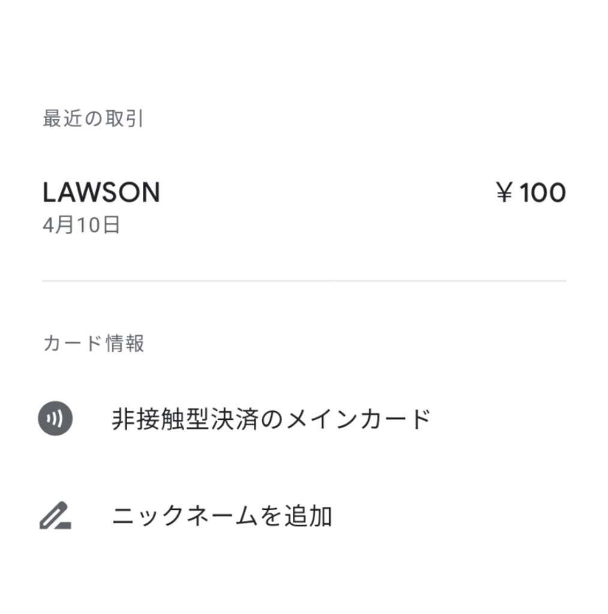The width and height of the screenshot is (608, 614).
Task: Tap the number 100 in the amount
Action: (542, 193)
